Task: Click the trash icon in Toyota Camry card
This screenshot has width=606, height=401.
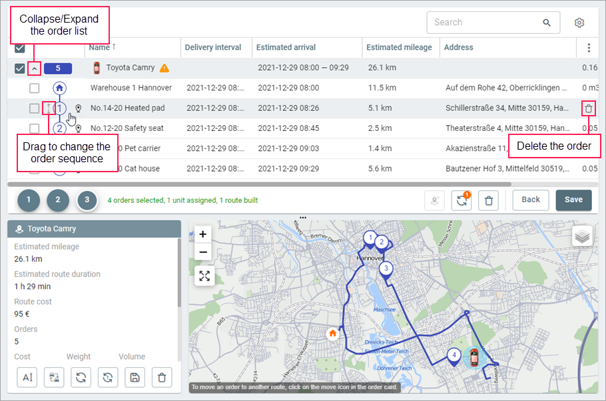Action: 161,378
